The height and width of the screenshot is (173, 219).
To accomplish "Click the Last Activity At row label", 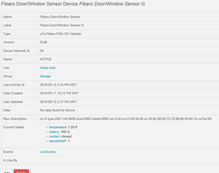I will point(14,85).
